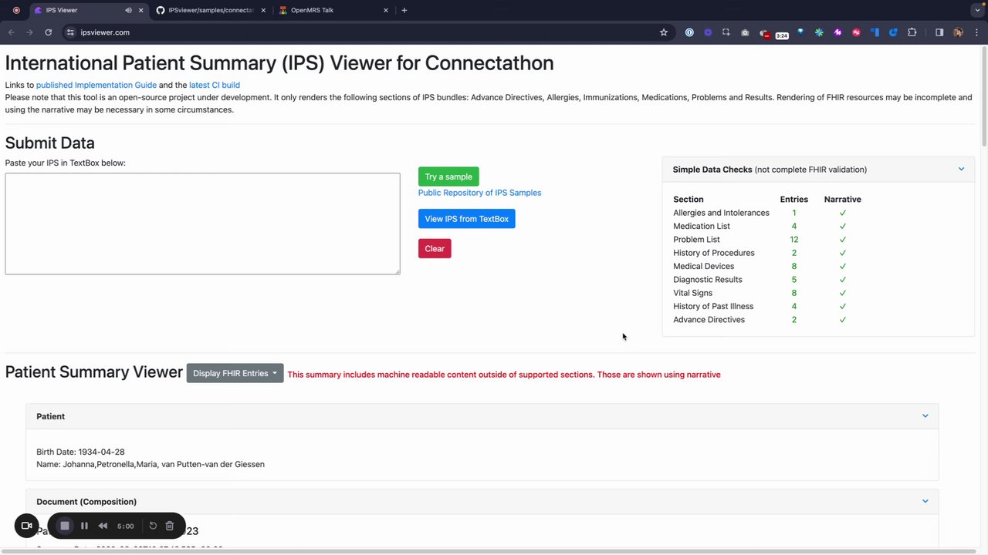This screenshot has width=988, height=555.
Task: Open the 1Password extension
Action: 689,32
